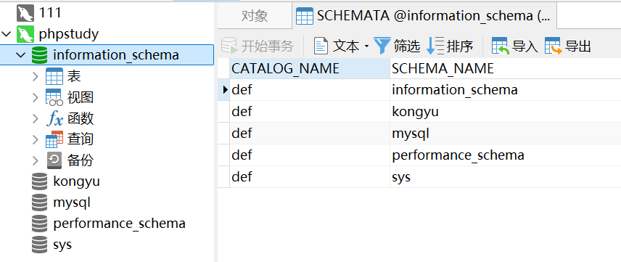The width and height of the screenshot is (621, 262).
Task: Select the def cell in kongyu row
Action: (x=310, y=112)
